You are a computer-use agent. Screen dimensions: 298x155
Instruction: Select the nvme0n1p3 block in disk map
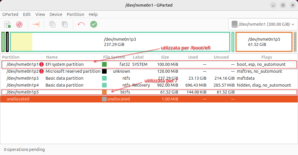[x=120, y=42]
